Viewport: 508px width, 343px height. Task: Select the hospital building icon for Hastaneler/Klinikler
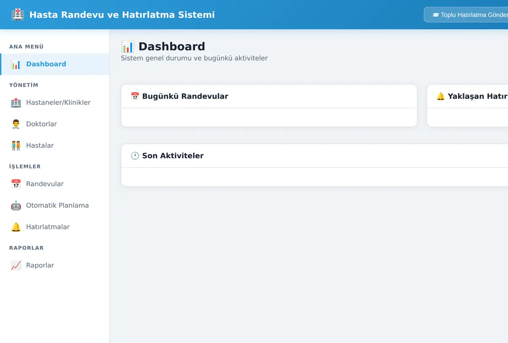click(16, 103)
